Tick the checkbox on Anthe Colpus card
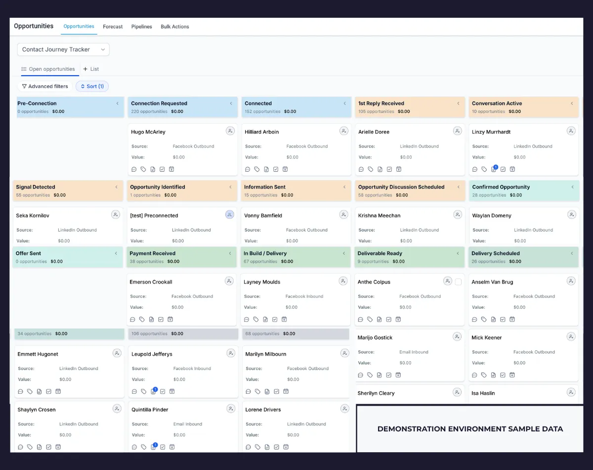593x470 pixels. tap(458, 282)
